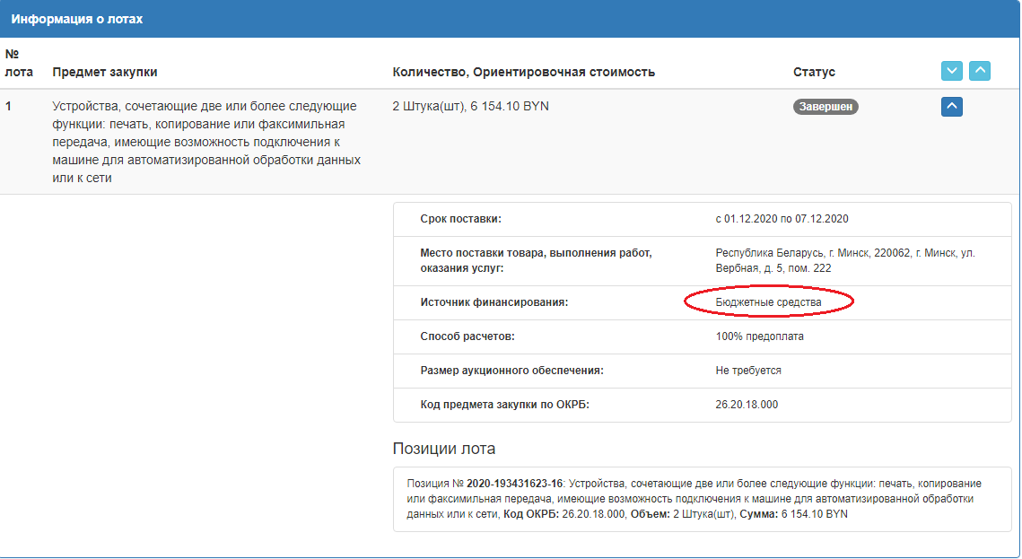
Task: Click the Способ расчетов label
Action: [467, 336]
